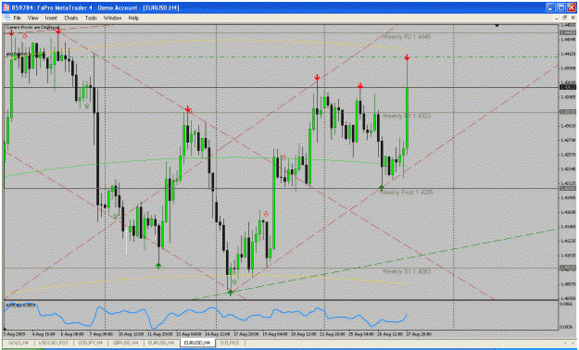Switch to the USDJPY,H4 chart tab
The width and height of the screenshot is (579, 350).
tap(91, 343)
